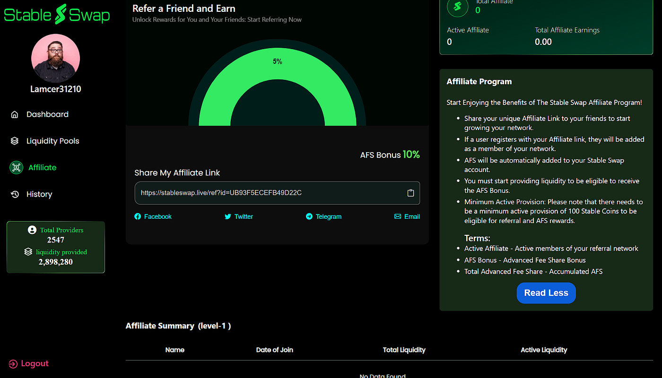This screenshot has width=662, height=378.
Task: Click the copy icon in affiliate link field
Action: [x=410, y=193]
